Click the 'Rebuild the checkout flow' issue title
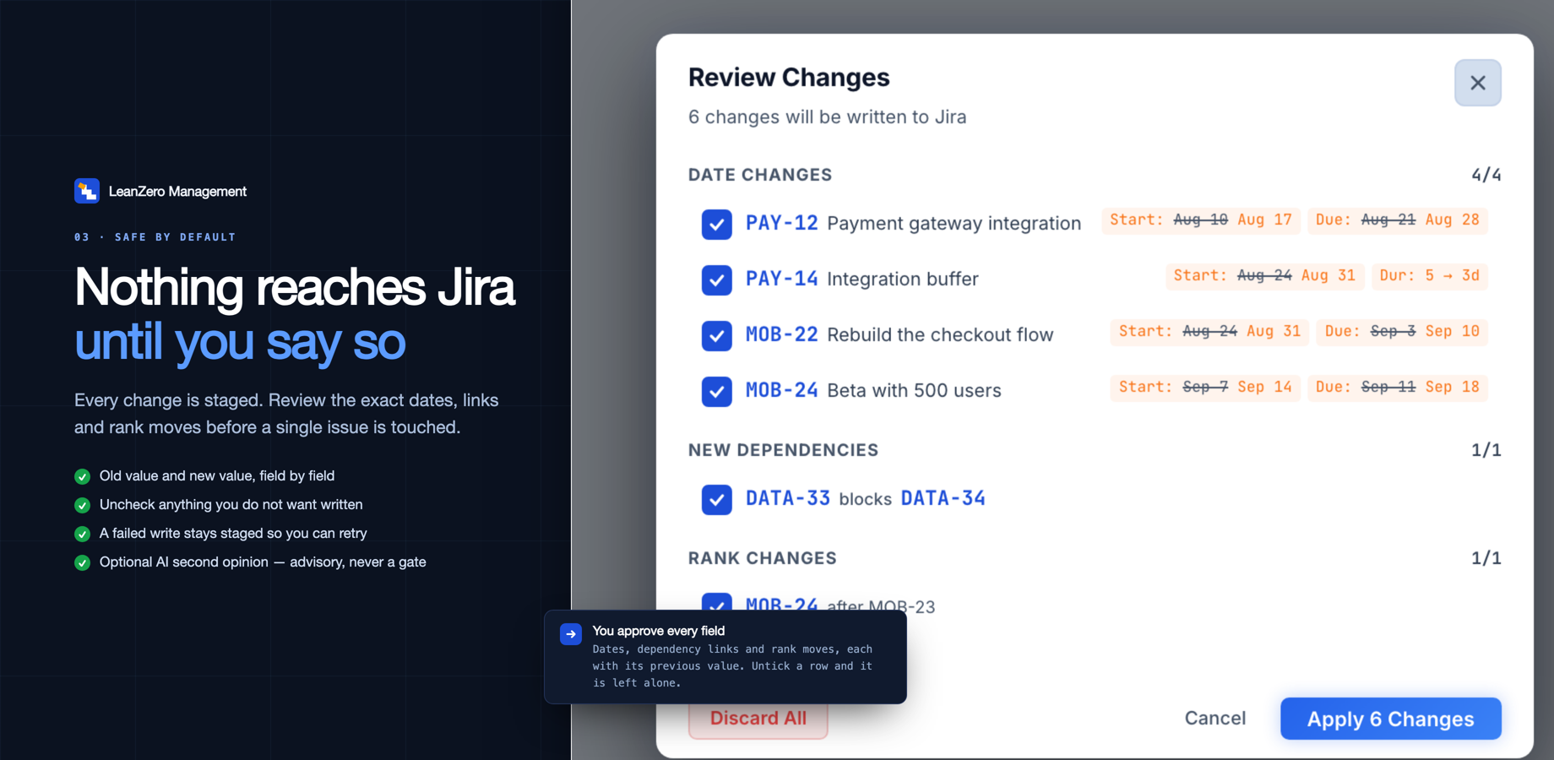1554x760 pixels. click(940, 334)
